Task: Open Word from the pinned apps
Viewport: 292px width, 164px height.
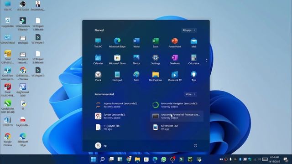Action: pyautogui.click(x=136, y=43)
